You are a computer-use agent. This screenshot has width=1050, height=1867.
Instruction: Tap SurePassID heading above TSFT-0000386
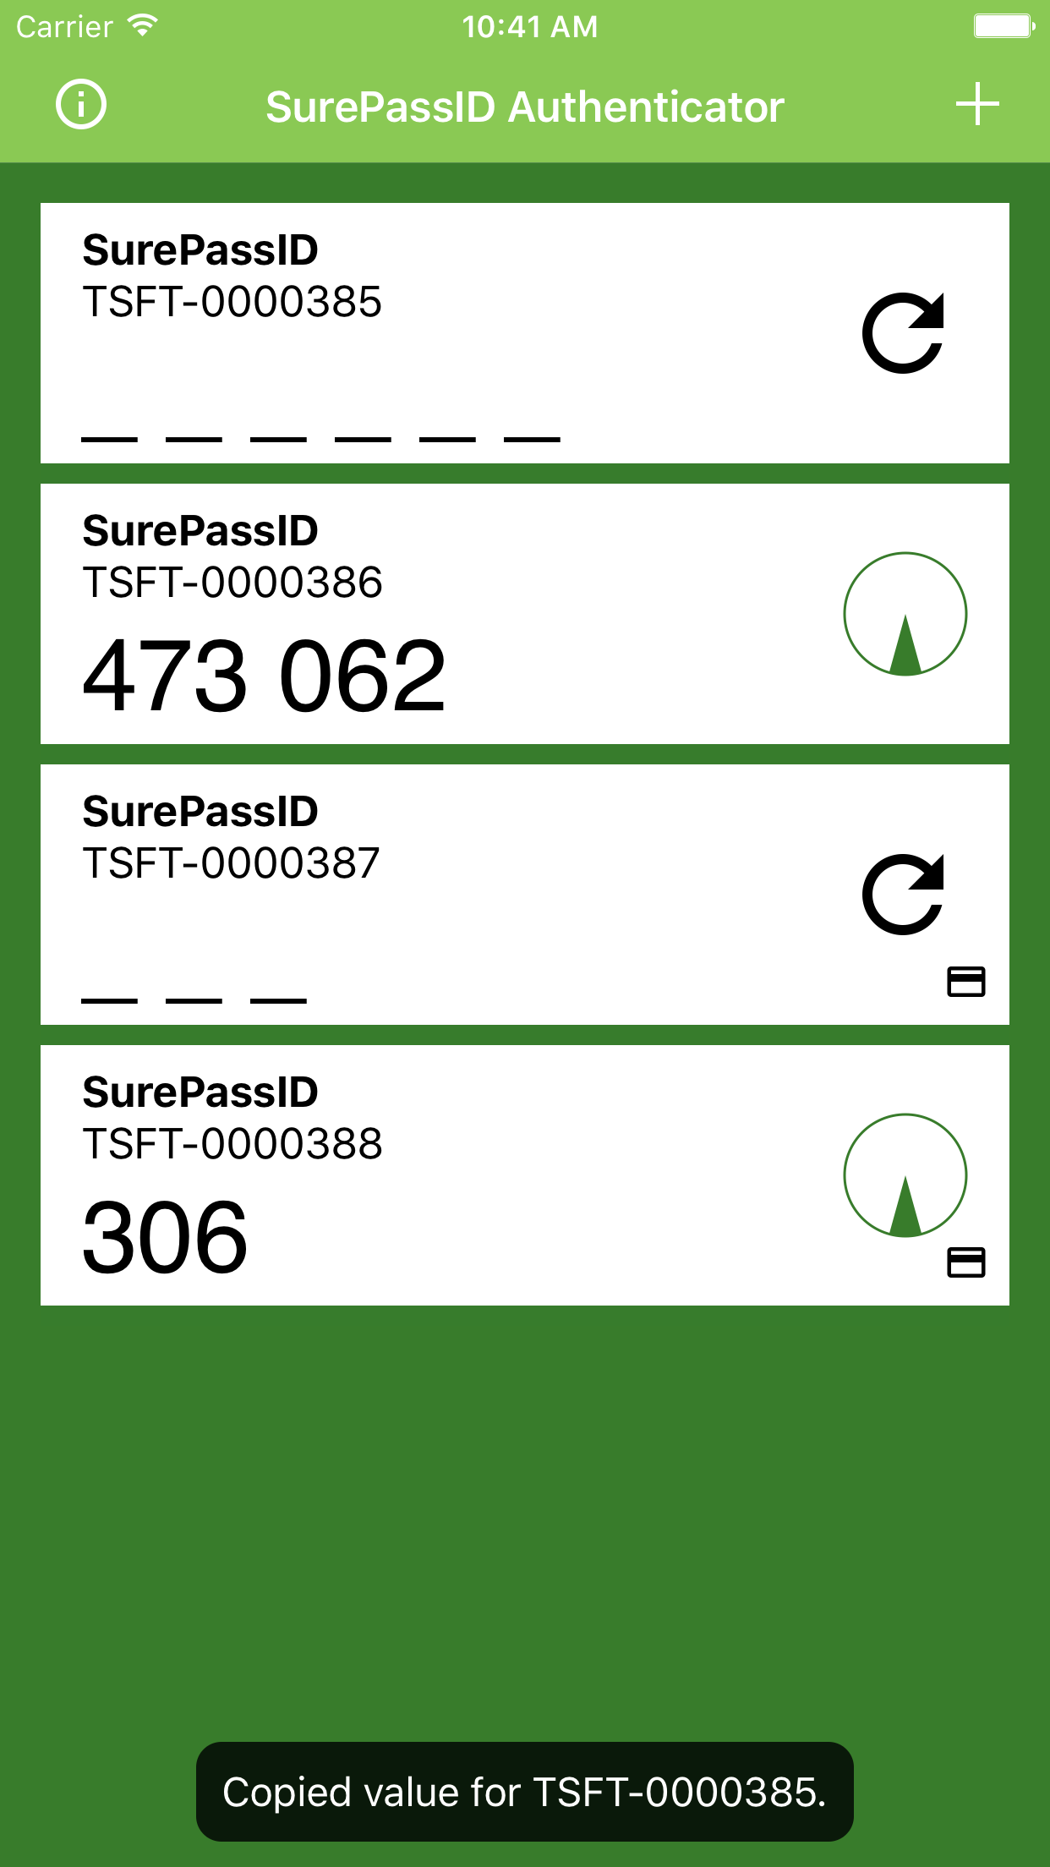pyautogui.click(x=200, y=531)
